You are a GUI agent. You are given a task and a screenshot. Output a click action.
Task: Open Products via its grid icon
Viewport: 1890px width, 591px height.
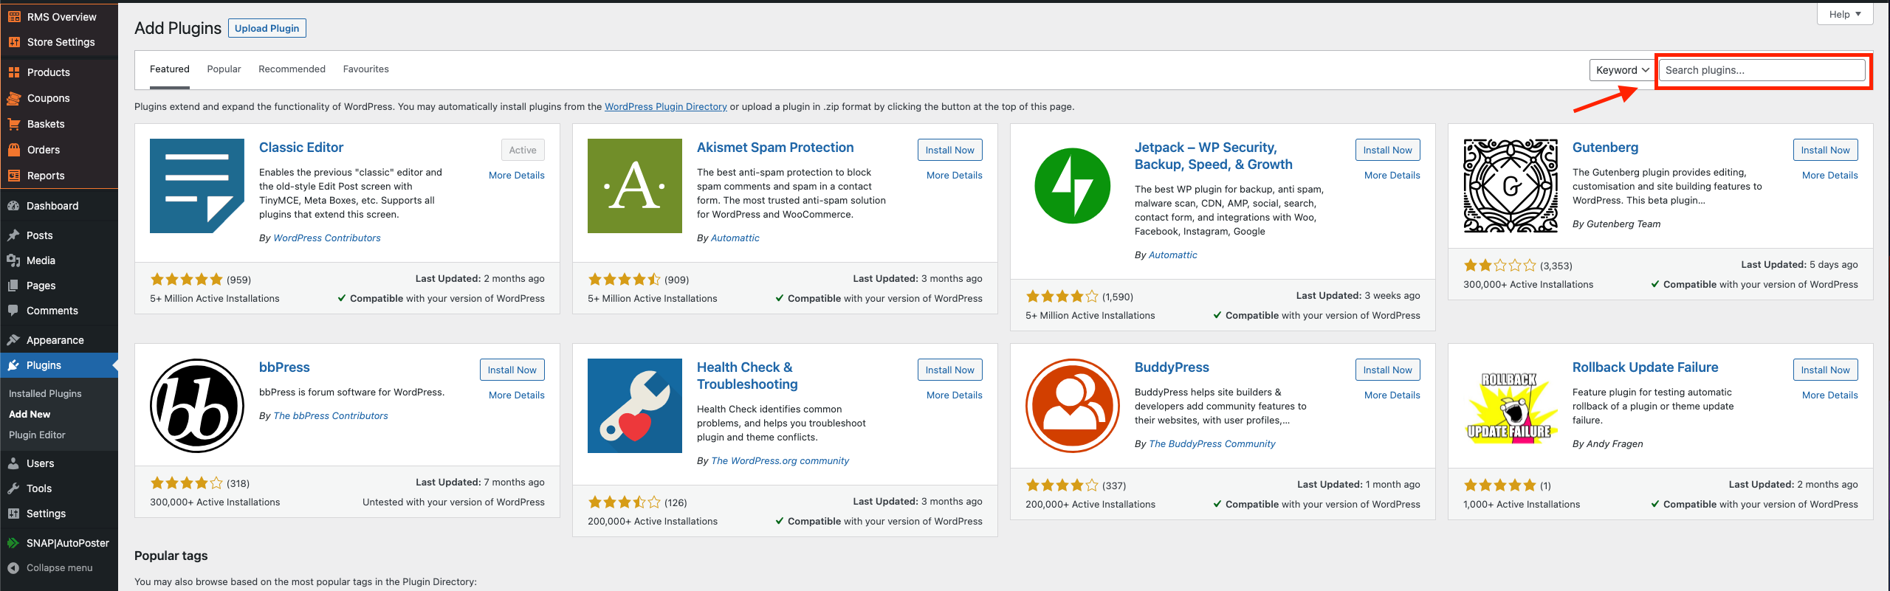[x=14, y=72]
